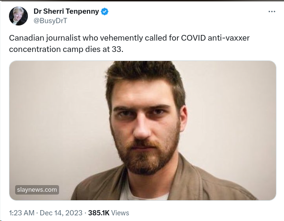Click the 385.1K view count number
This screenshot has width=284, height=221.
pos(98,213)
